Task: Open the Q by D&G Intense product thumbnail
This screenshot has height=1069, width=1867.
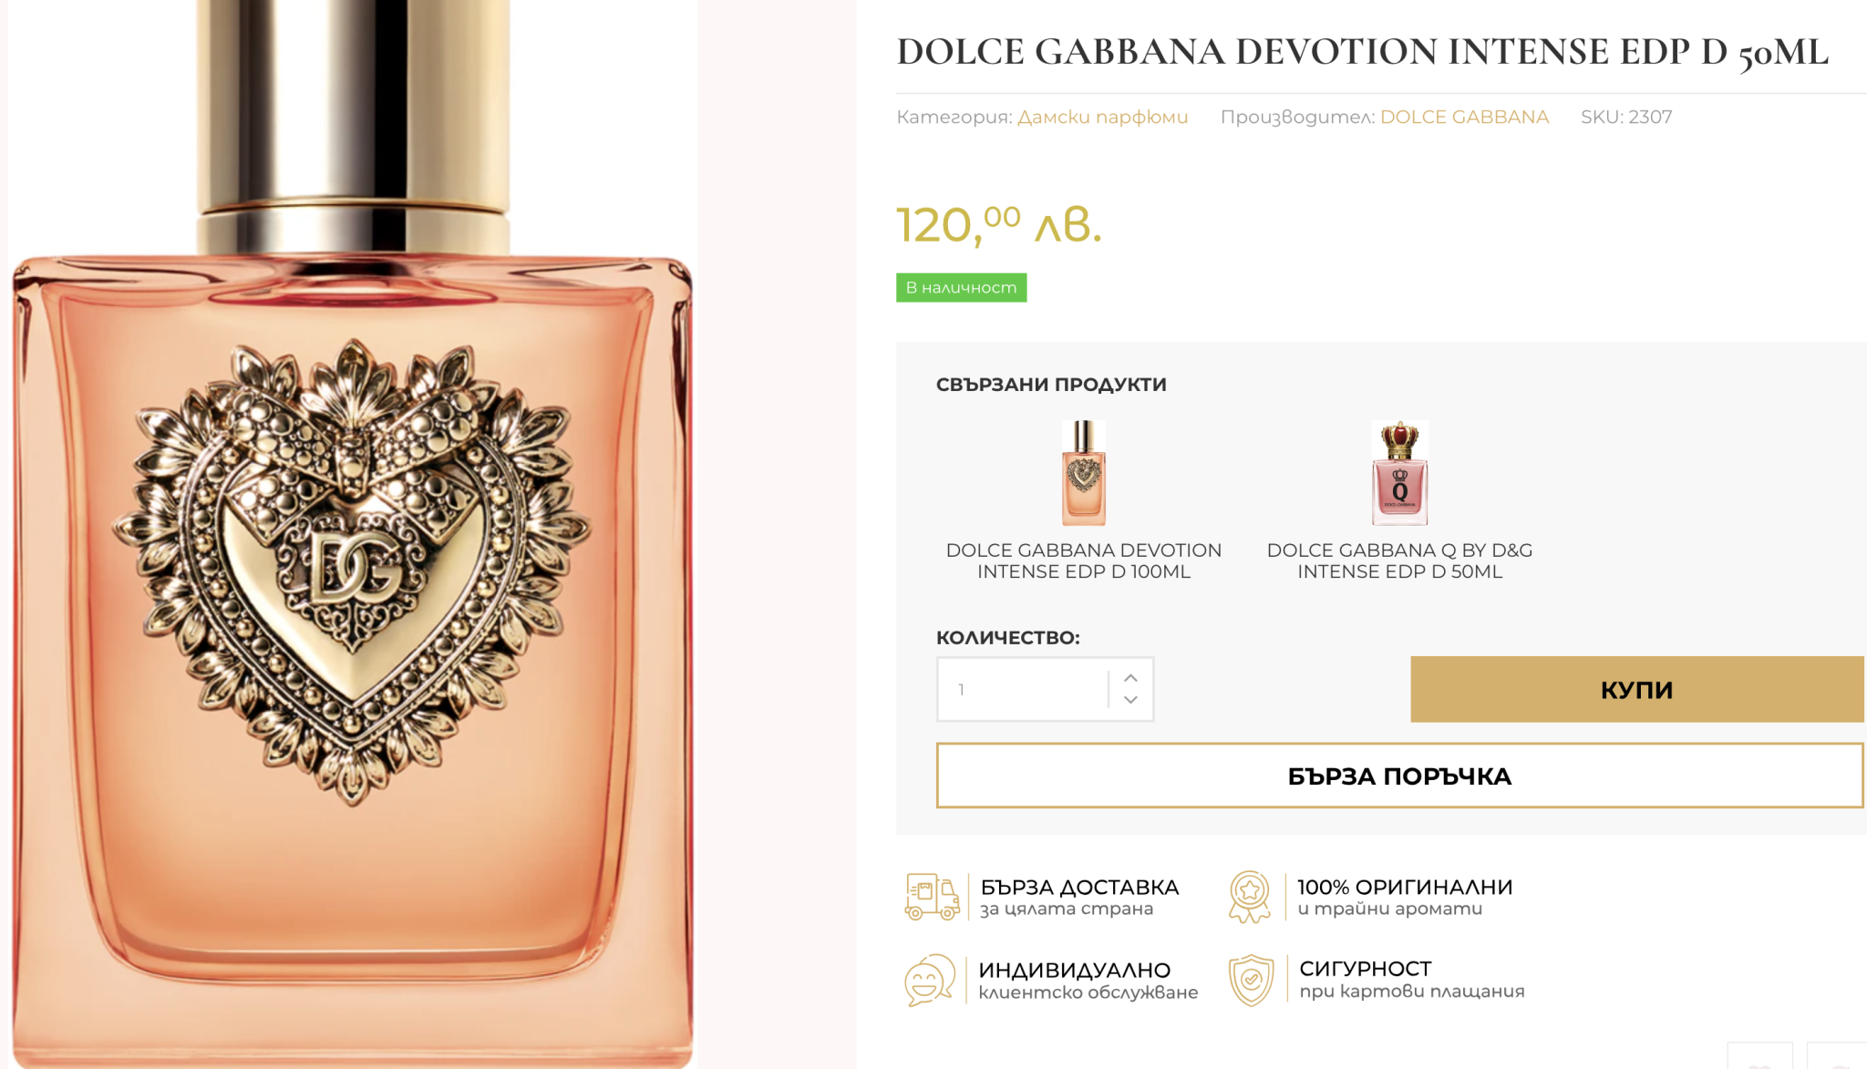Action: coord(1399,473)
